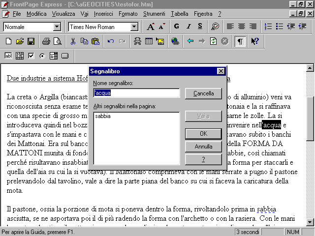Viewport: 315px width, 236px height.
Task: Insert a table using toolbar icon
Action: click(x=149, y=41)
